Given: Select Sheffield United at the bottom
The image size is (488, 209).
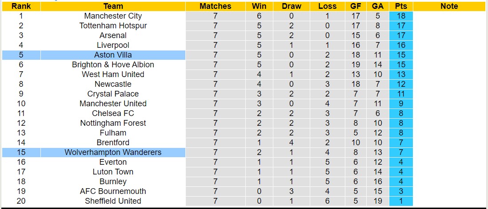Looking at the screenshot, I should point(113,201).
